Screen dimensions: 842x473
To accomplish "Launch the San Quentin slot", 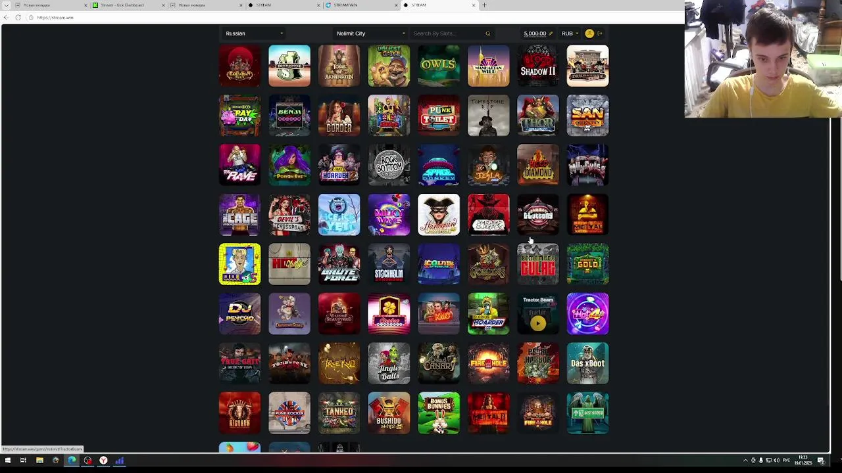I will click(x=587, y=116).
